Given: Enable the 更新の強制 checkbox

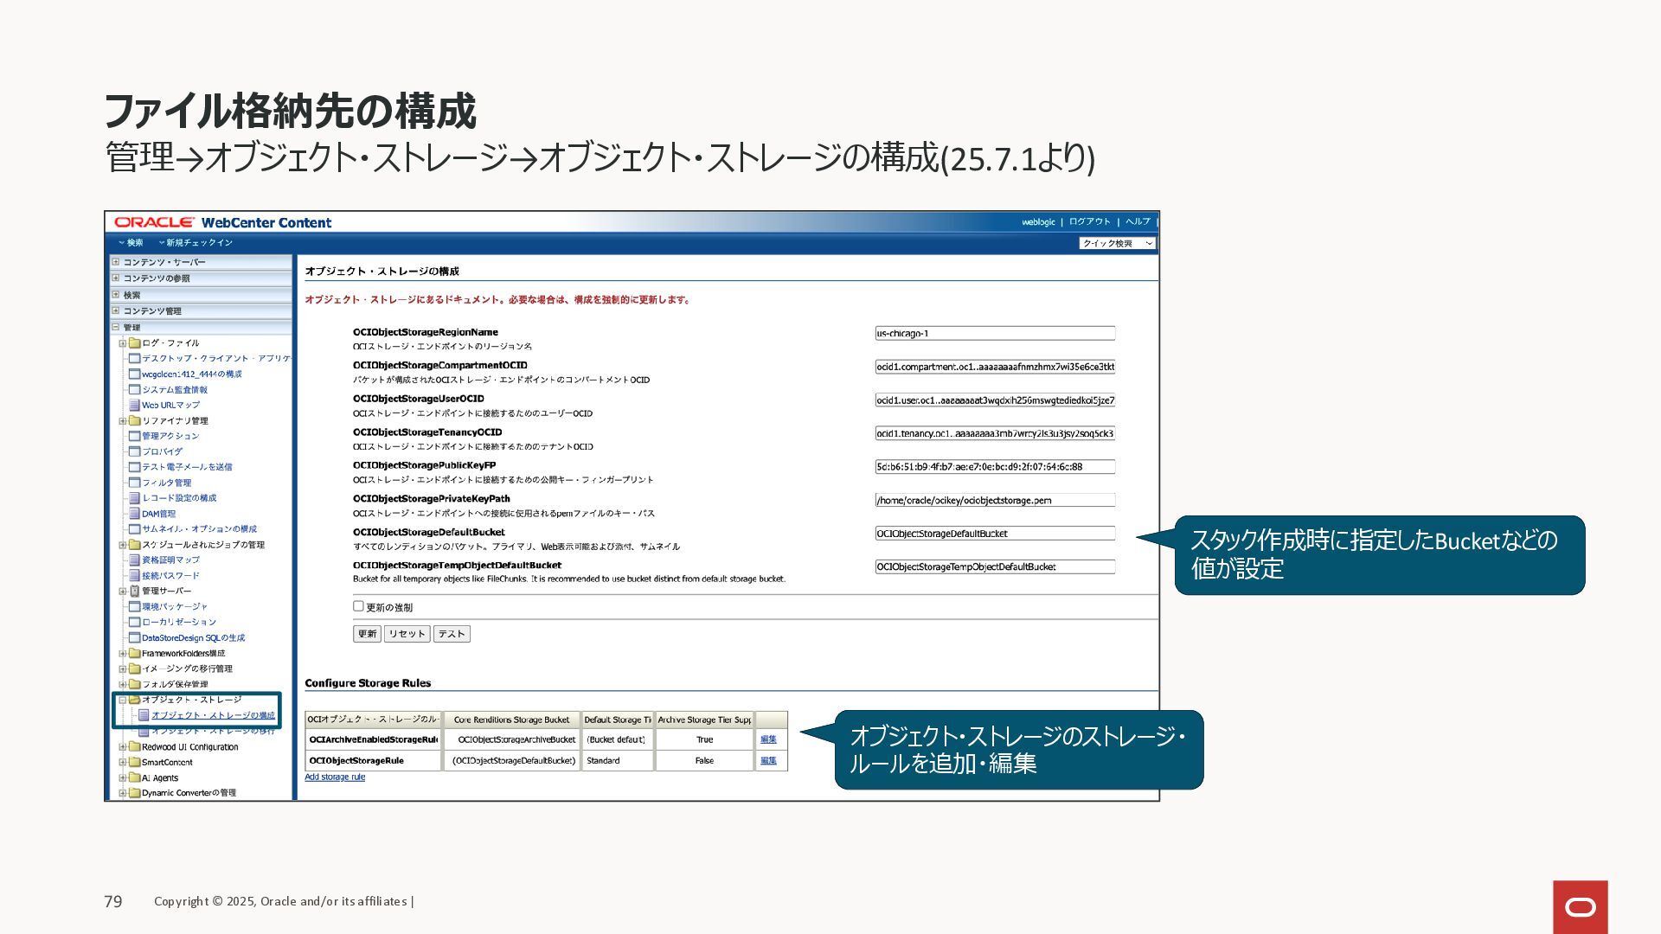Looking at the screenshot, I should [x=358, y=606].
